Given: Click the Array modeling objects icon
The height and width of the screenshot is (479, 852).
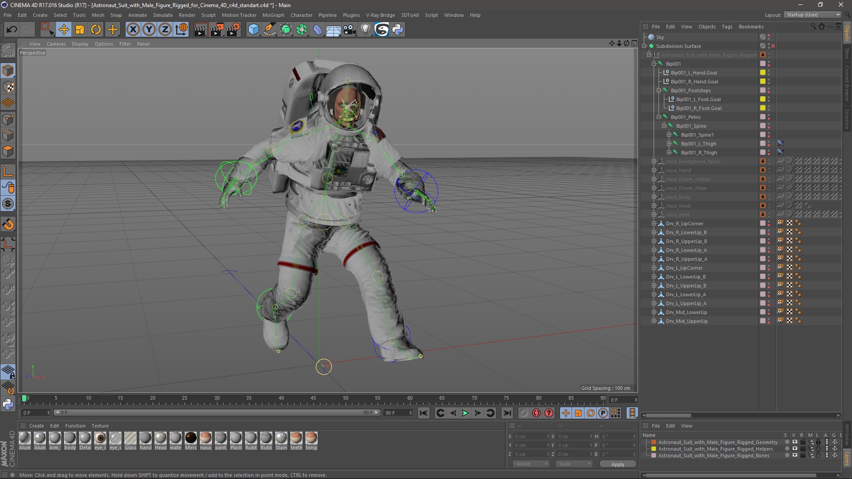Looking at the screenshot, I should pos(302,30).
